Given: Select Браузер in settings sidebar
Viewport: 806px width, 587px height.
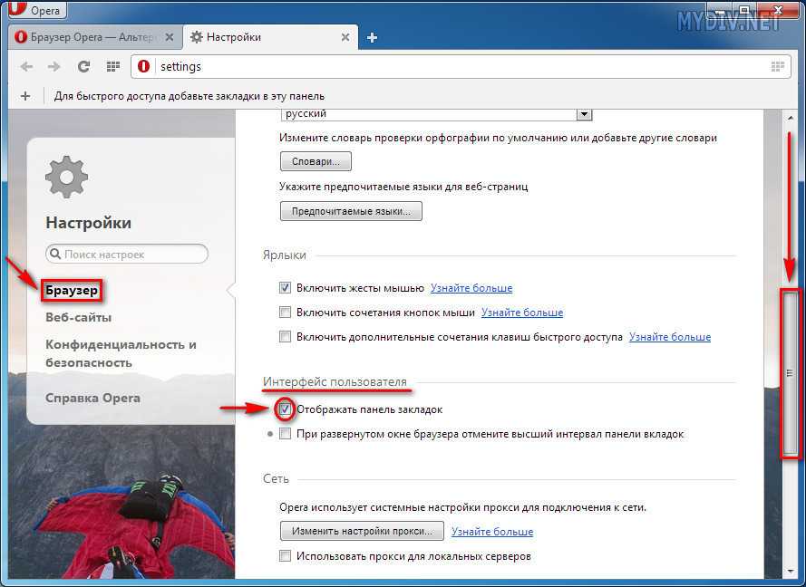Looking at the screenshot, I should (72, 290).
